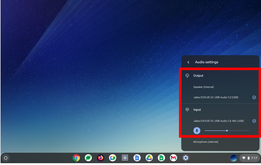This screenshot has width=261, height=165.
Task: Click the Wi-Fi status icon
Action: coord(244,158)
